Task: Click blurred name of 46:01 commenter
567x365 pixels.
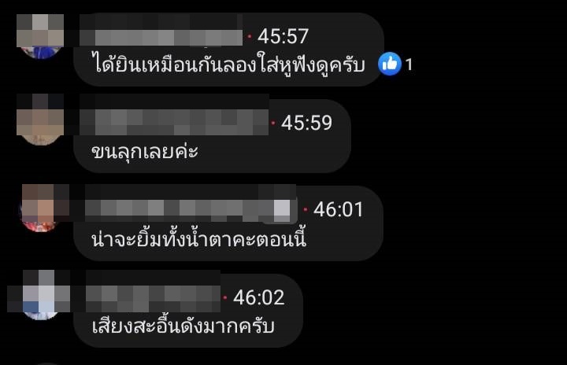Action: point(187,210)
